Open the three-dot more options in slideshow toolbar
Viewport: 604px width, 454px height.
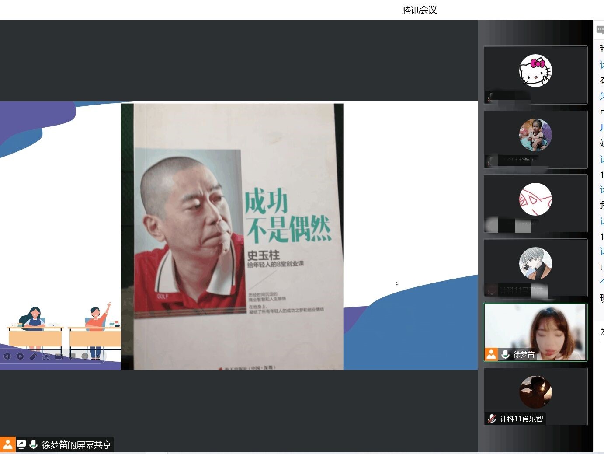click(x=85, y=356)
